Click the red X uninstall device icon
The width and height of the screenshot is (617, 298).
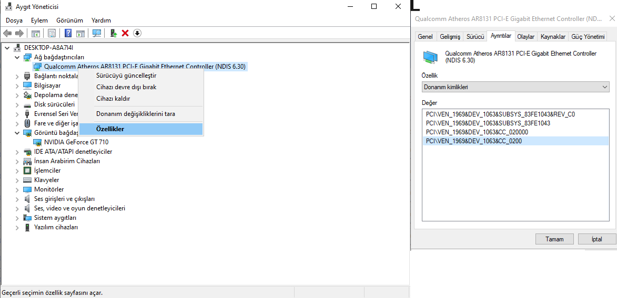click(x=126, y=34)
